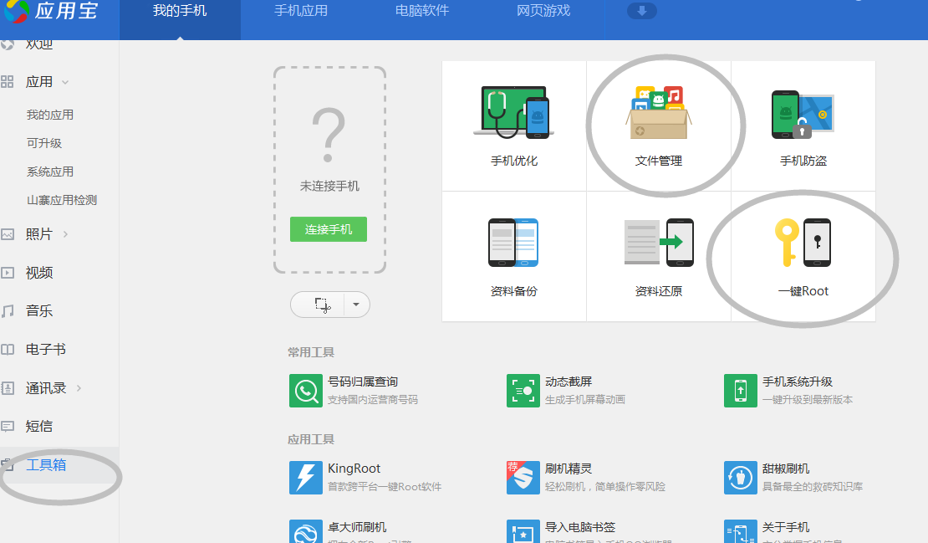The height and width of the screenshot is (543, 928).
Task: Click the 手机系统升级 upgrade icon
Action: 741,391
